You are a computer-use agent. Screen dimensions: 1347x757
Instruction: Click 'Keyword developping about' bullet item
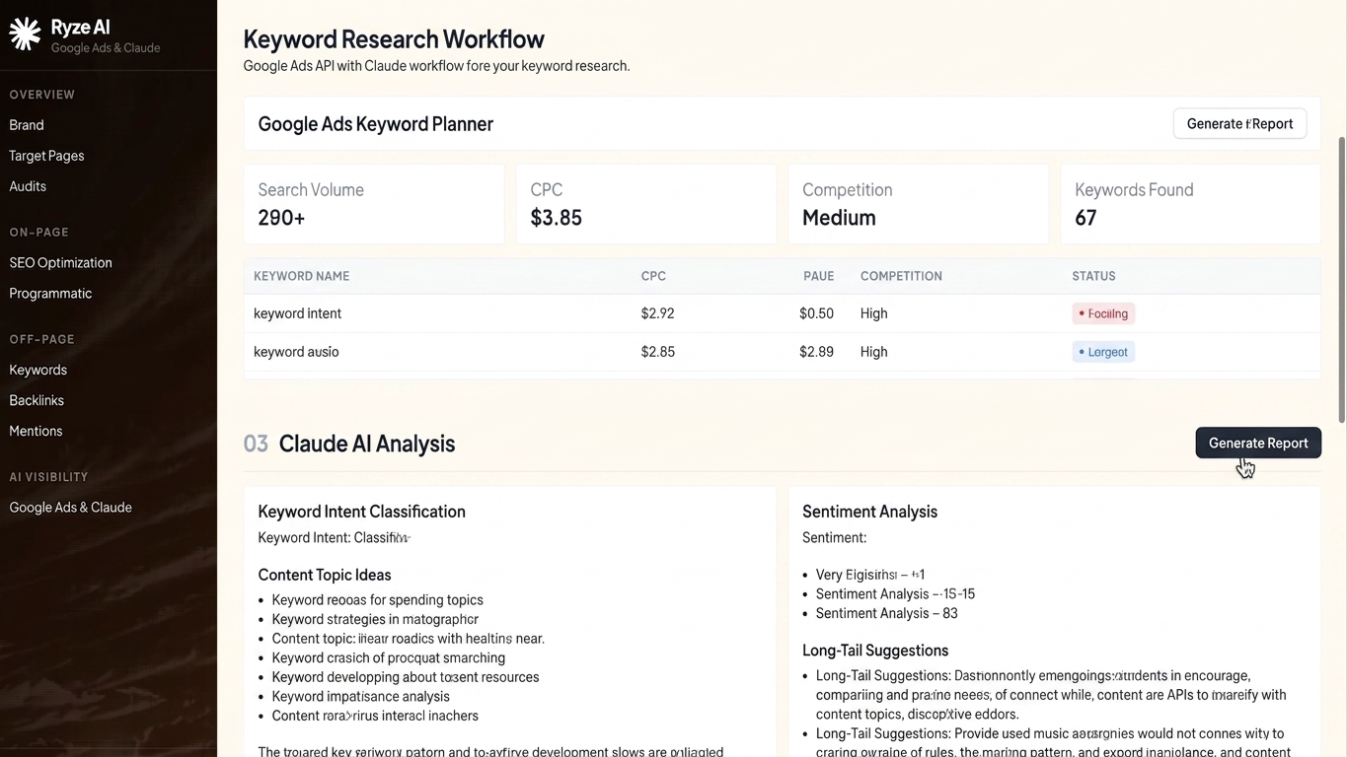tap(406, 677)
